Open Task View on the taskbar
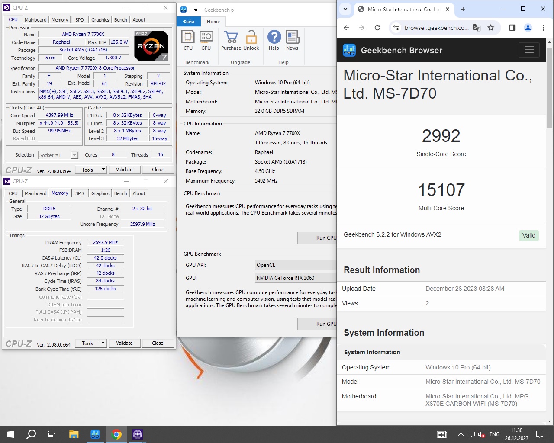 point(52,434)
